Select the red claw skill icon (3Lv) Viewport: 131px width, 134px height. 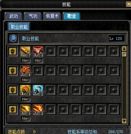pyautogui.click(x=38, y=52)
